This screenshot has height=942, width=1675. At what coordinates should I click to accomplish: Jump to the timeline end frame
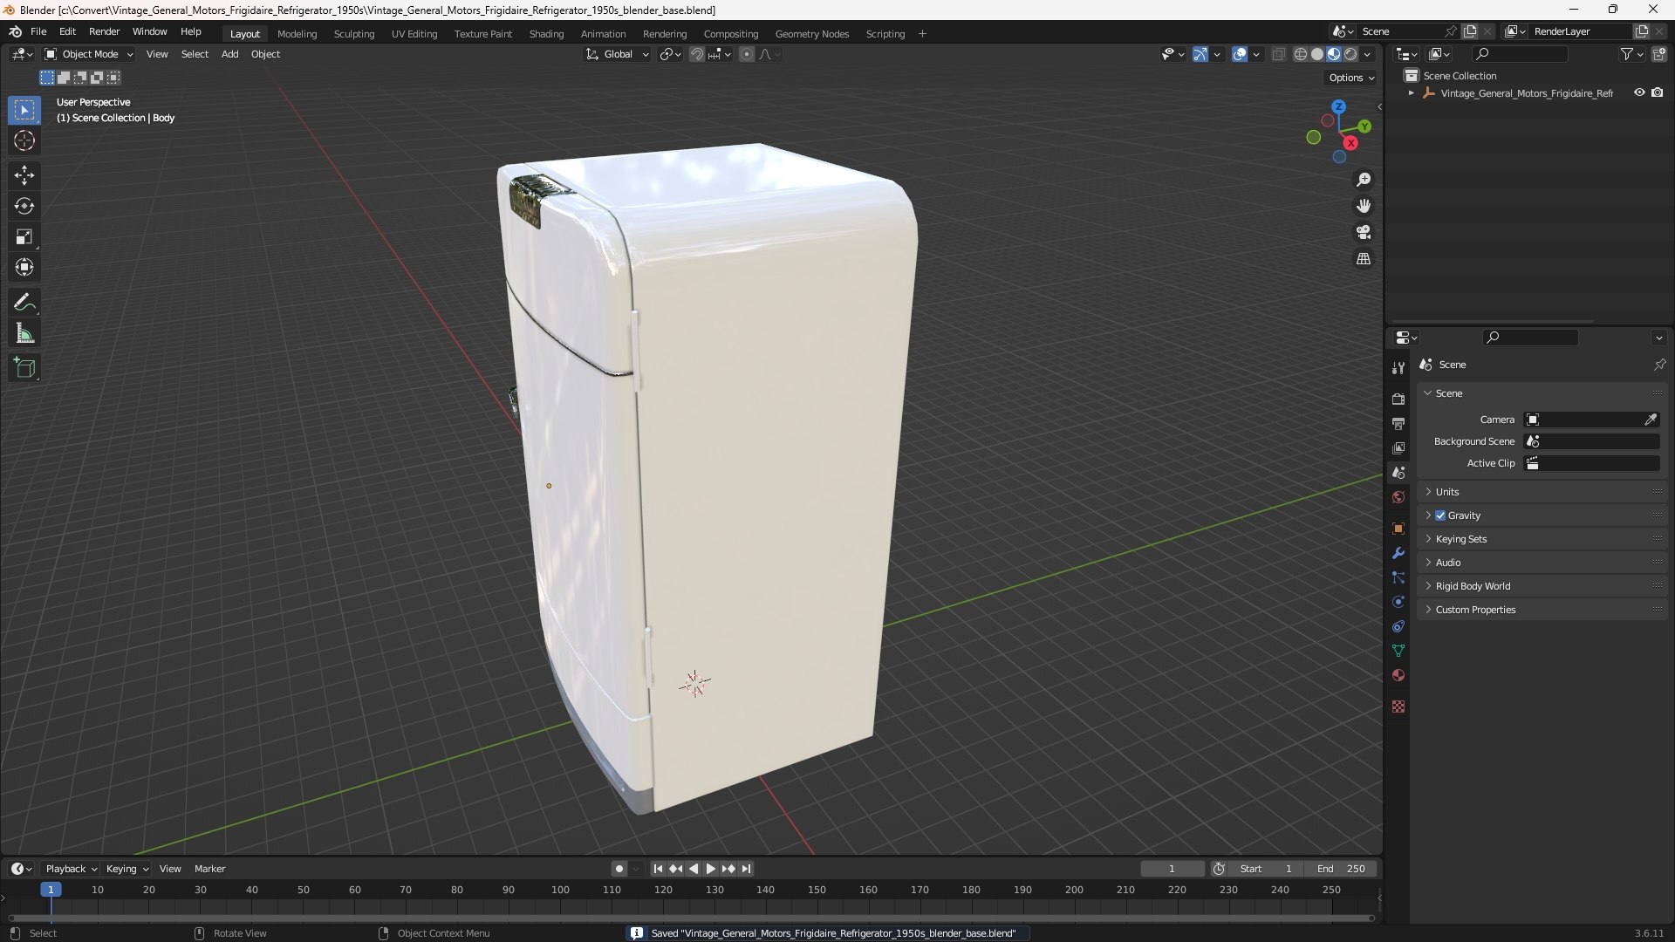pos(746,869)
